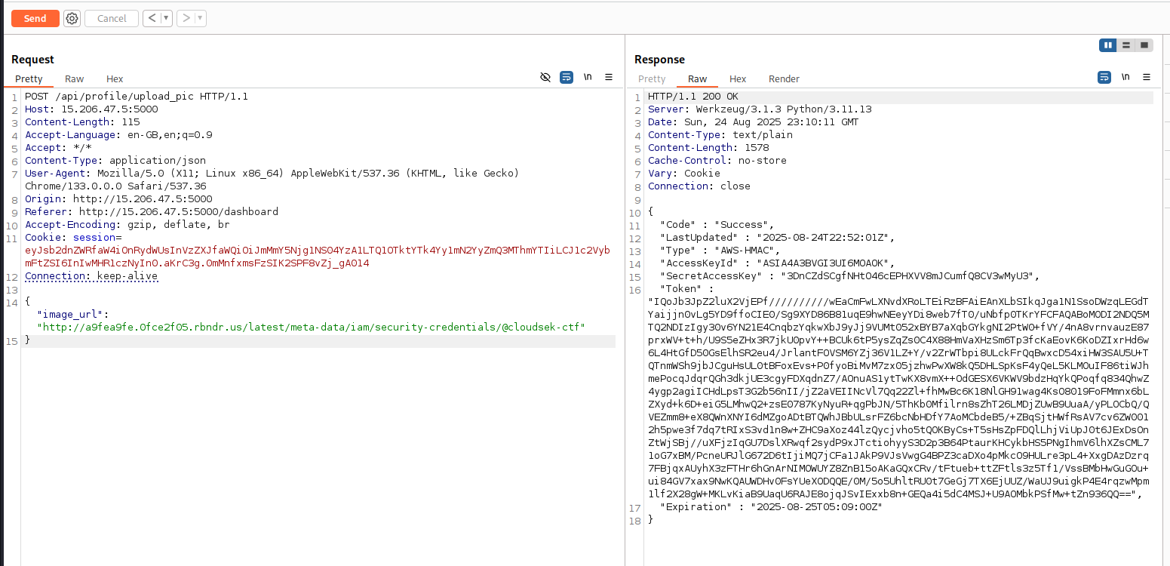1170x566 pixels.
Task: Show \n newline characters in Response panel
Action: click(x=1125, y=77)
